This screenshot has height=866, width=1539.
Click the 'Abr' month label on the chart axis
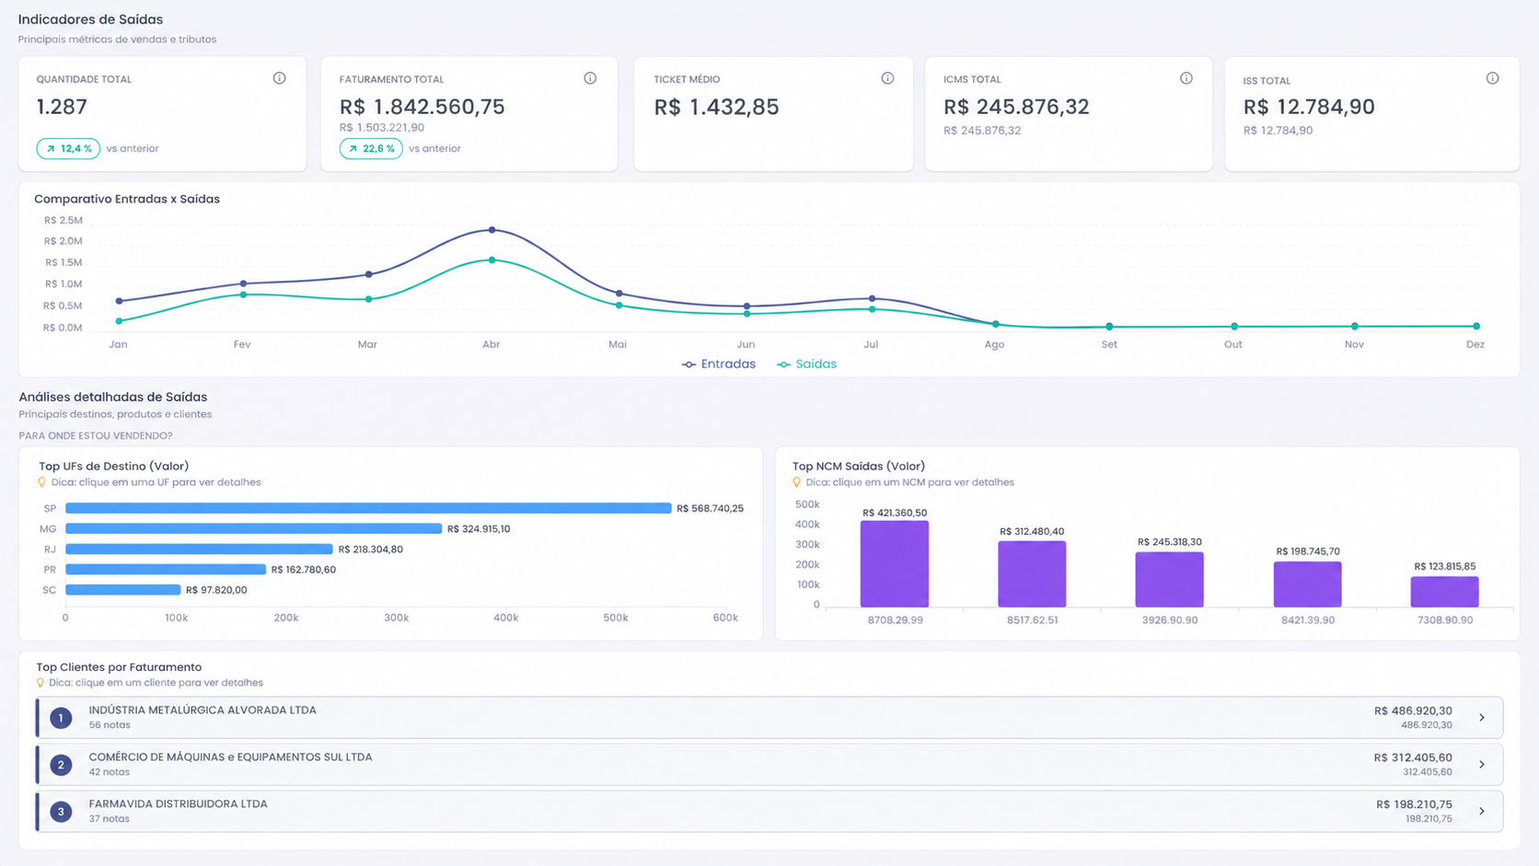point(492,344)
